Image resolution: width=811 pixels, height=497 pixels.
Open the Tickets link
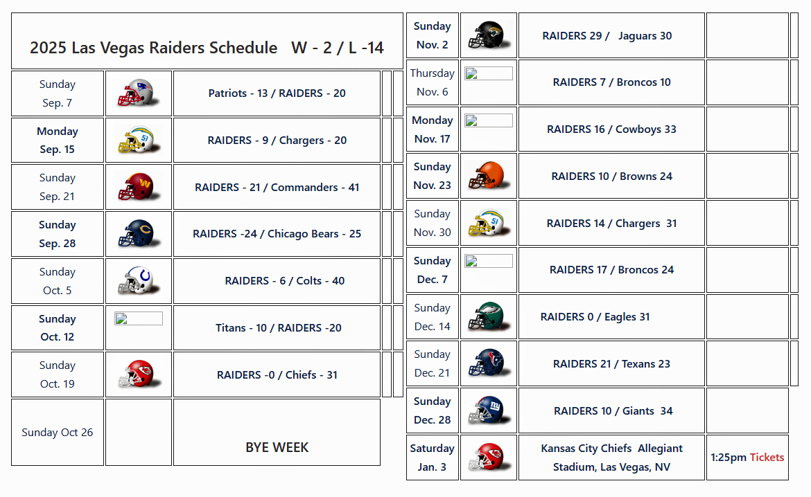[767, 458]
